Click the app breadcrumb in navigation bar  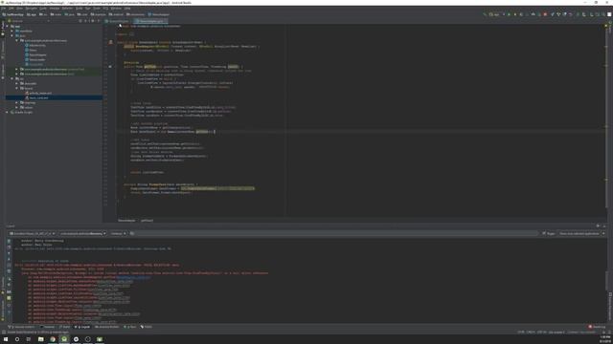pyautogui.click(x=32, y=14)
